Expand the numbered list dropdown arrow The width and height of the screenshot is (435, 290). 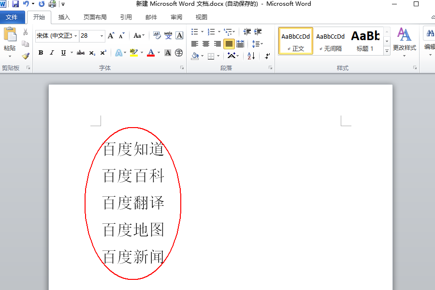tap(219, 31)
